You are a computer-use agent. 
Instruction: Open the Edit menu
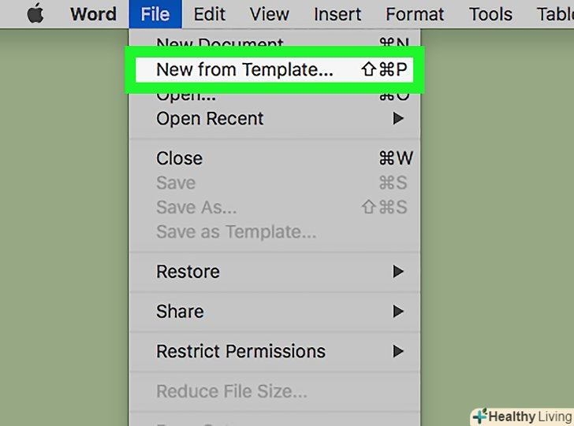pyautogui.click(x=209, y=14)
